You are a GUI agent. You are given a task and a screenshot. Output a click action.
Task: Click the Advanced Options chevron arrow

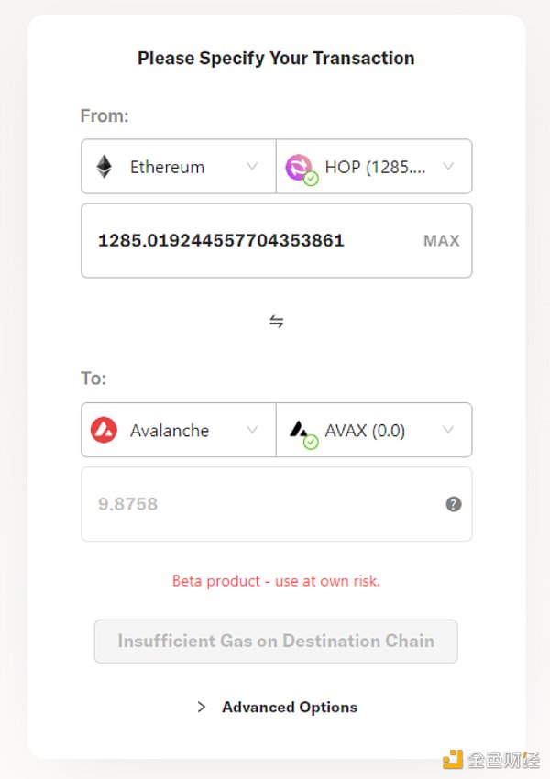pos(202,707)
